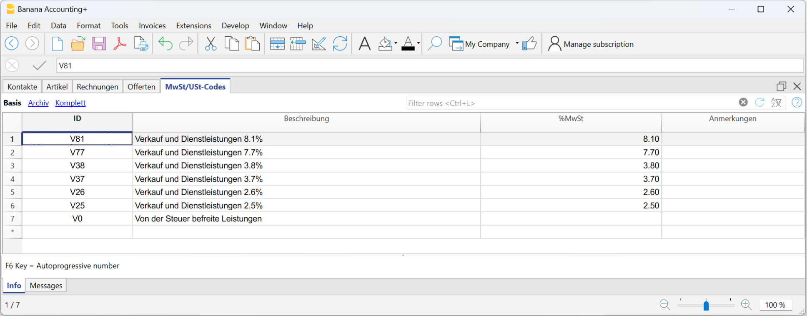Clear the filter rows text icon
Screen dimensions: 807x316
[x=743, y=102]
